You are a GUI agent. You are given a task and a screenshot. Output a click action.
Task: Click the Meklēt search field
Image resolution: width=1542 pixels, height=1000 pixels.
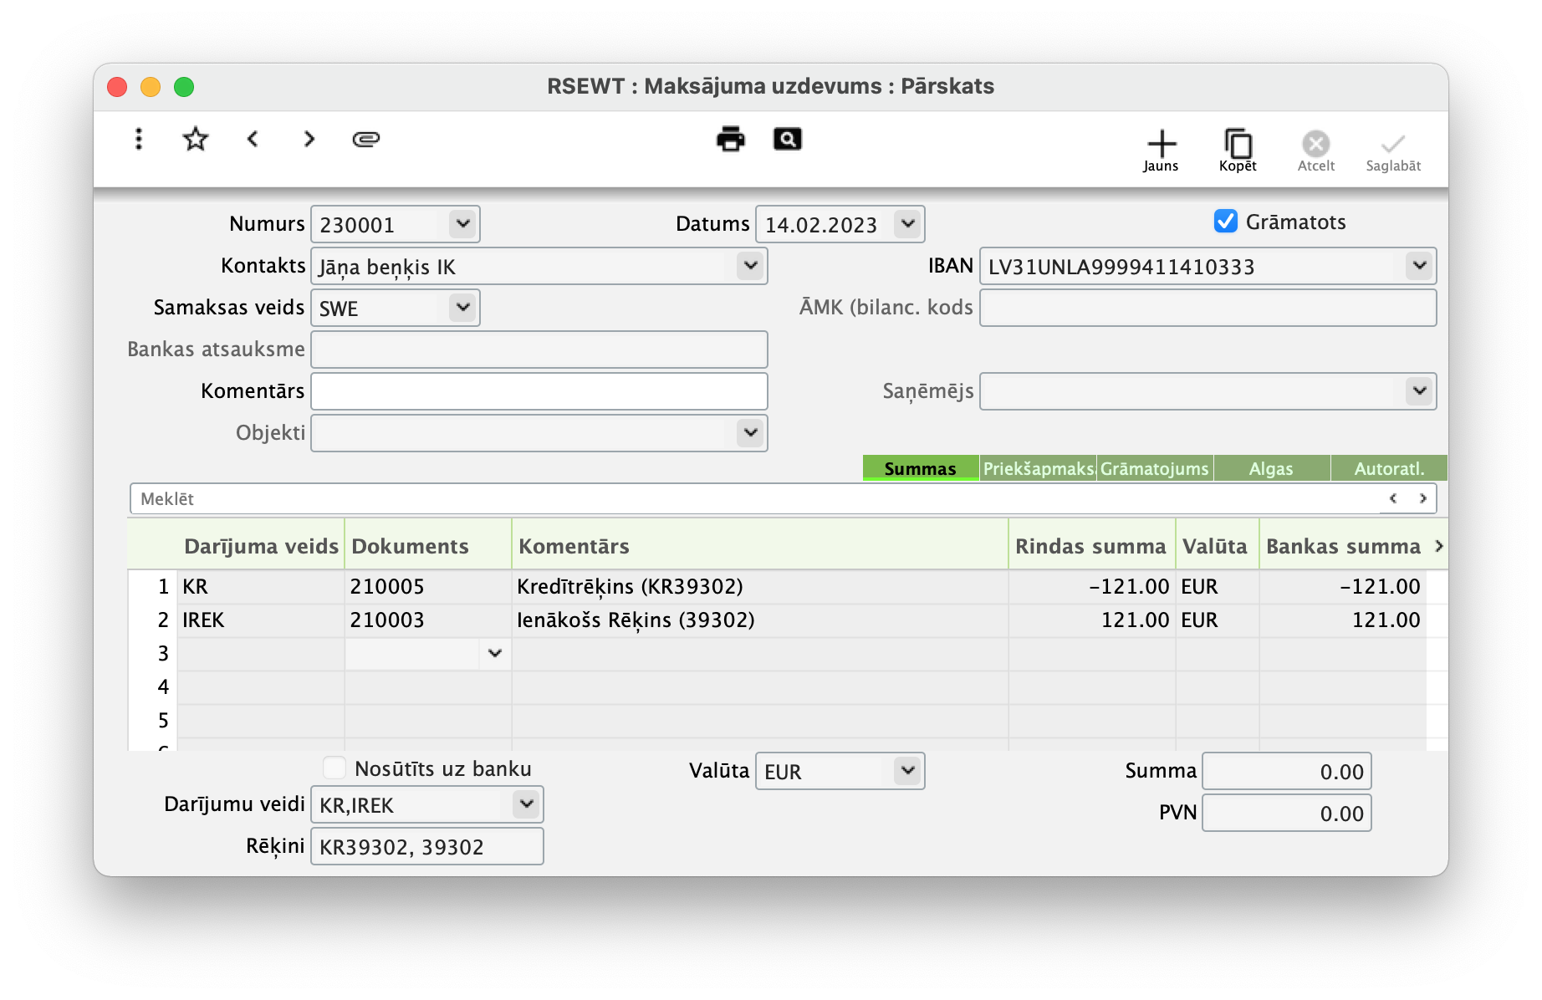753,499
